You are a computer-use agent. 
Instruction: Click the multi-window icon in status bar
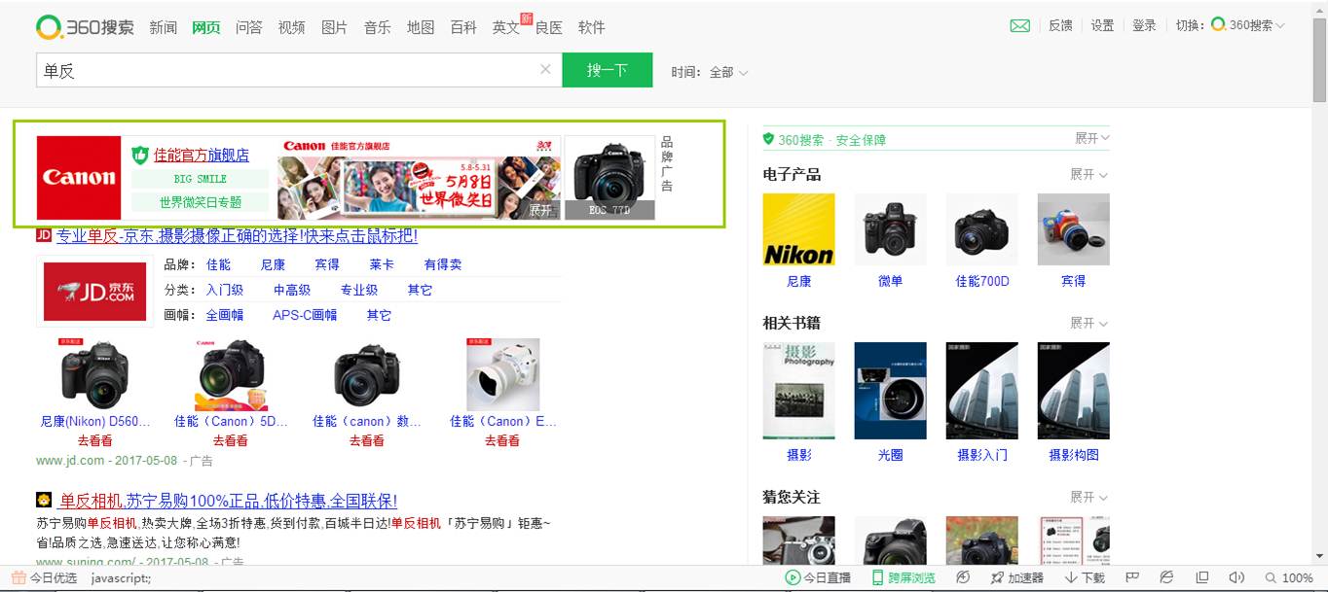pyautogui.click(x=1202, y=577)
